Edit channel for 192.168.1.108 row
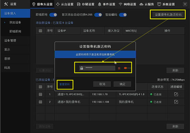 [176, 102]
